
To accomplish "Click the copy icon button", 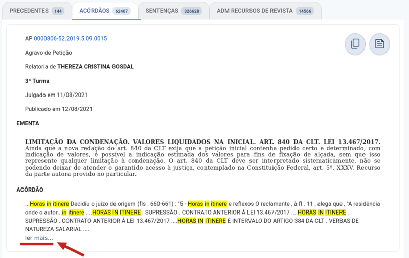I will click(x=355, y=44).
